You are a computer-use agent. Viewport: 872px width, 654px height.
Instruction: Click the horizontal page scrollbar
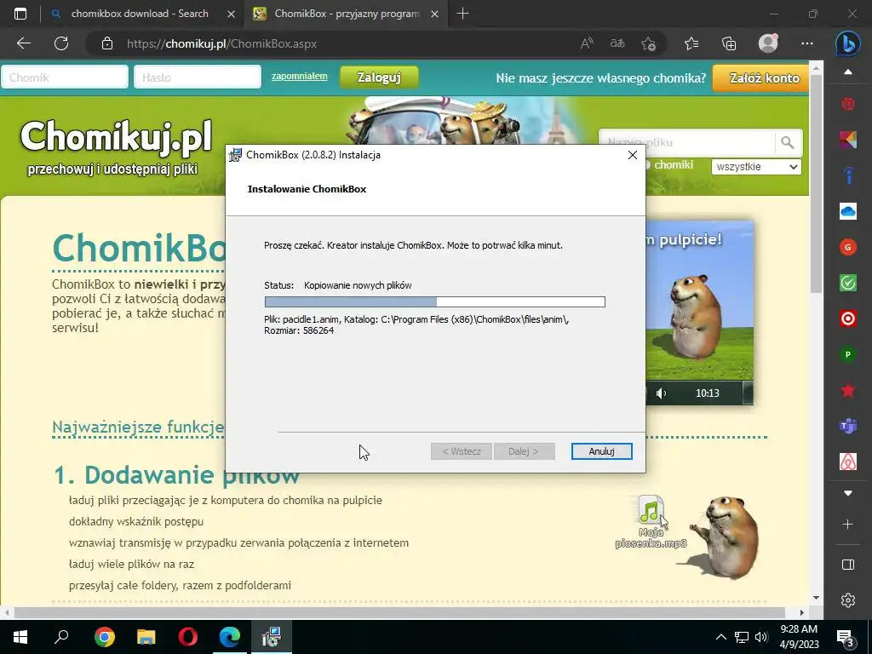[x=400, y=612]
